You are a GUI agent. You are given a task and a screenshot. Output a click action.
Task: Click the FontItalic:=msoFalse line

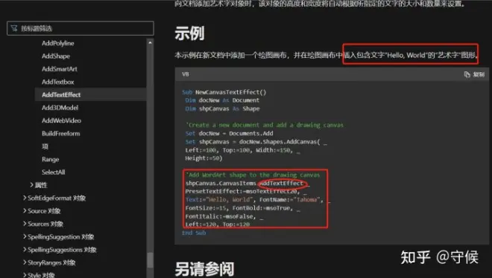[224, 216]
